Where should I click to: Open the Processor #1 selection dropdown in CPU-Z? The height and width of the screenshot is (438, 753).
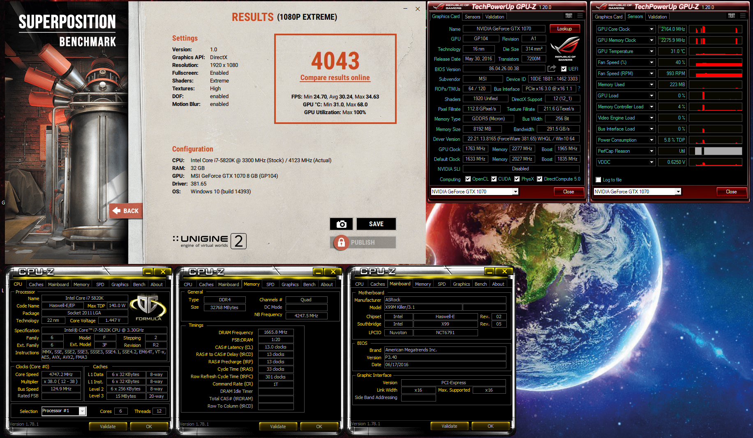click(82, 411)
